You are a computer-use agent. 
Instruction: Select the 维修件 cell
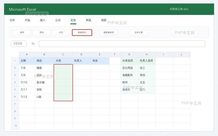(129, 89)
